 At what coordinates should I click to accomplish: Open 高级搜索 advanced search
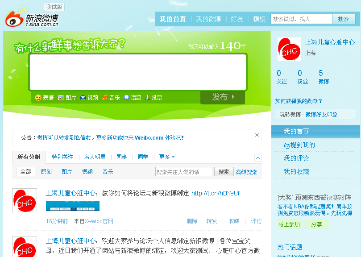click(x=246, y=172)
